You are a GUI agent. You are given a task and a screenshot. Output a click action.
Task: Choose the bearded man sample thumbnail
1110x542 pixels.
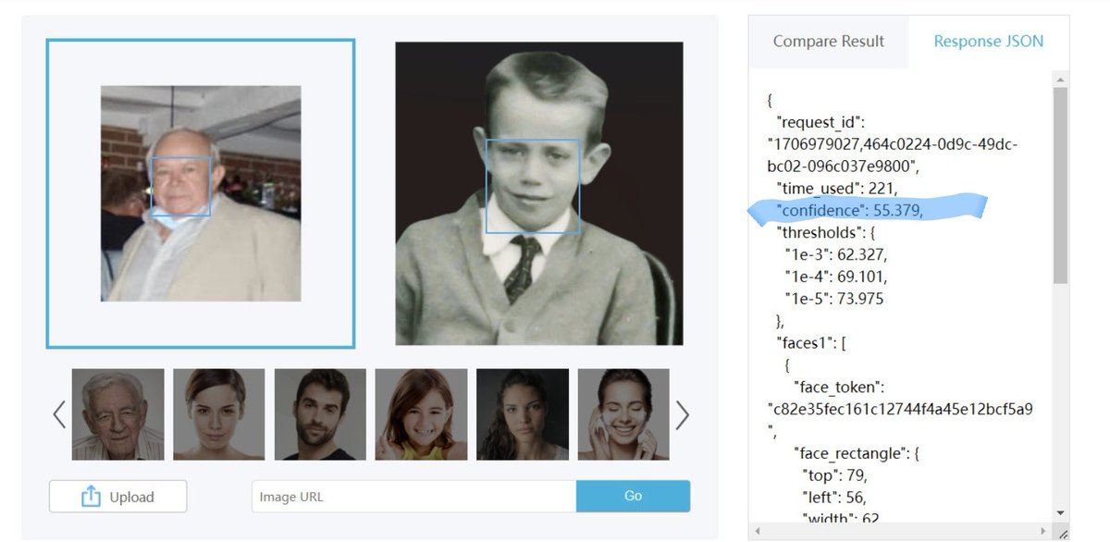320,414
